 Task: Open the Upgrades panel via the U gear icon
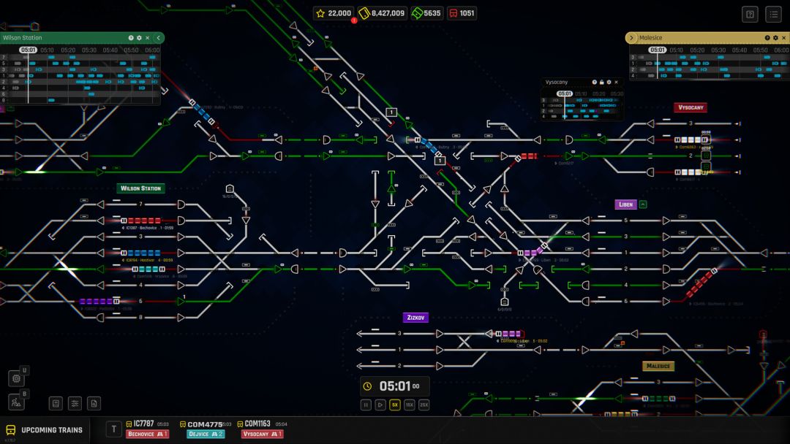tap(17, 378)
